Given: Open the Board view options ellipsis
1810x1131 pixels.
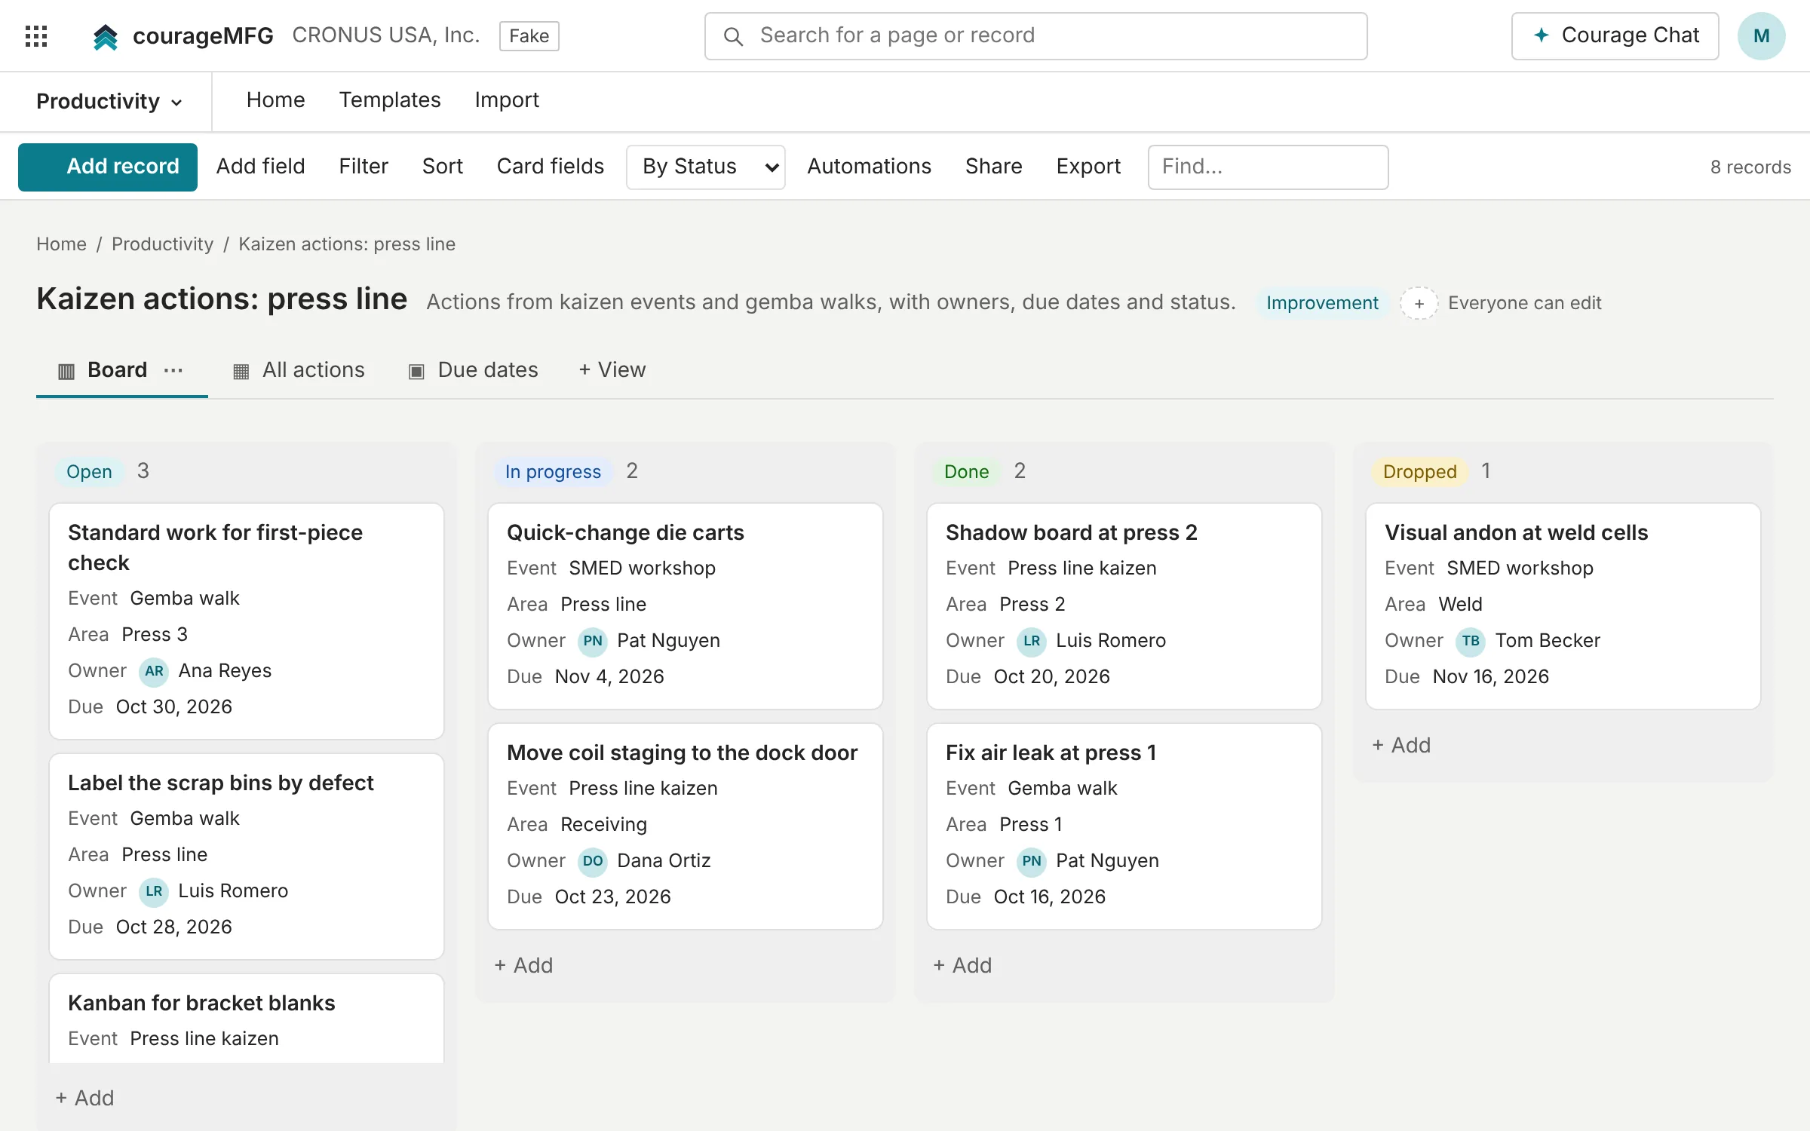Looking at the screenshot, I should point(173,370).
